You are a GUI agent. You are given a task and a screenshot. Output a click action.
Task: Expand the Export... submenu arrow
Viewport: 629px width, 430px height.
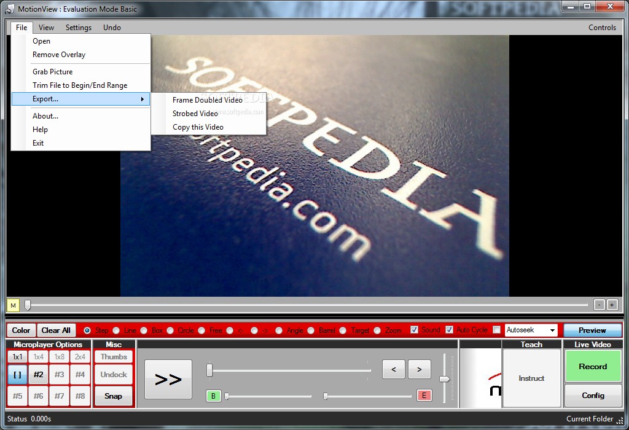143,99
